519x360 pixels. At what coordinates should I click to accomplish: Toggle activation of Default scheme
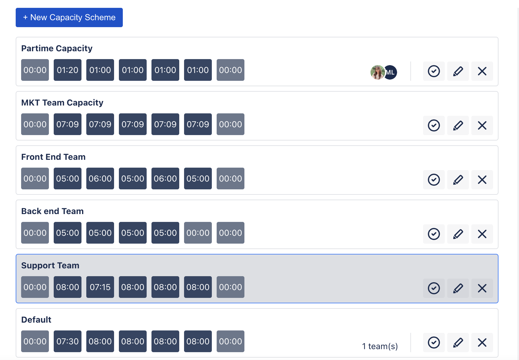click(434, 342)
